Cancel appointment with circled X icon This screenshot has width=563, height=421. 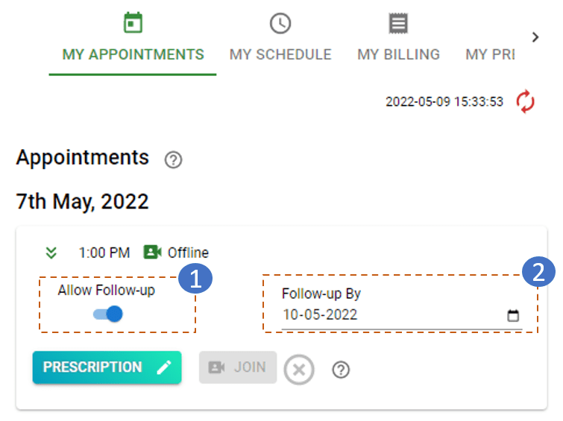point(299,369)
